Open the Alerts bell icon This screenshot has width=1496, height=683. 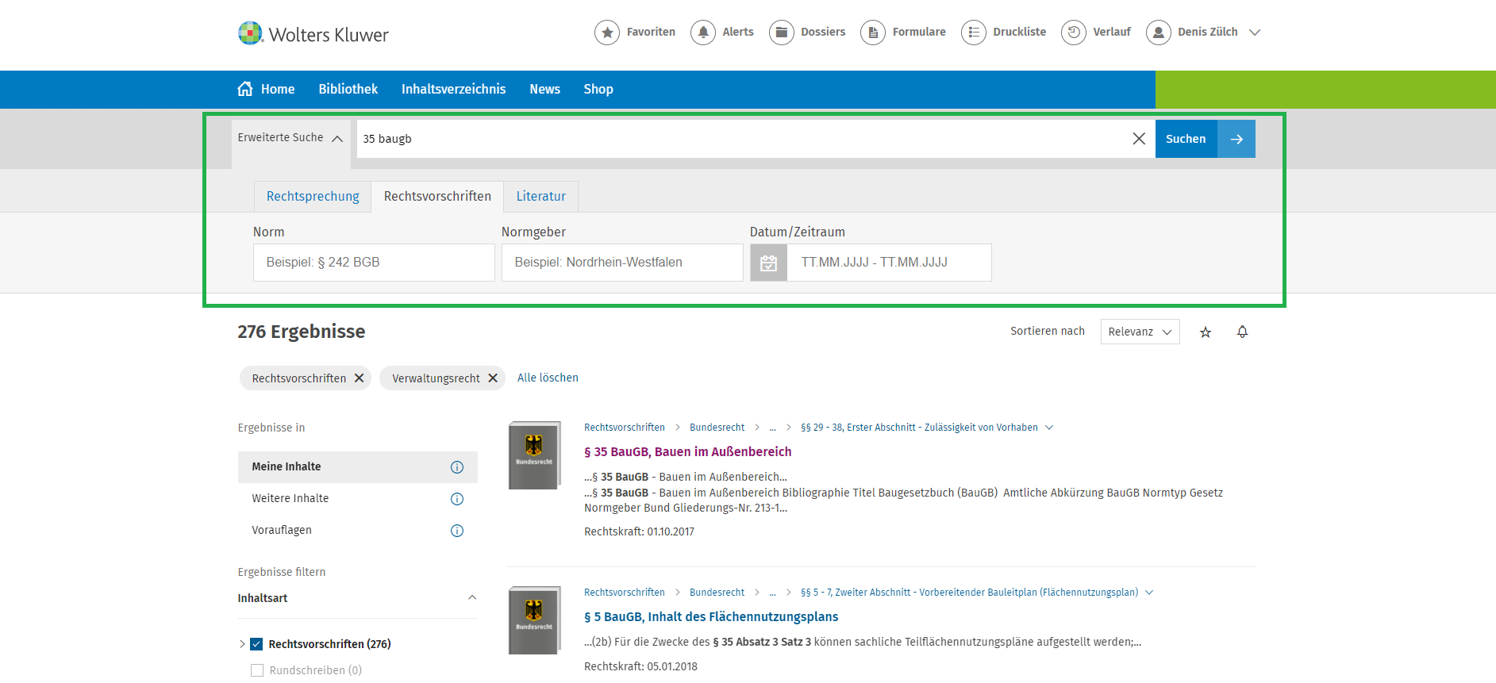(703, 33)
